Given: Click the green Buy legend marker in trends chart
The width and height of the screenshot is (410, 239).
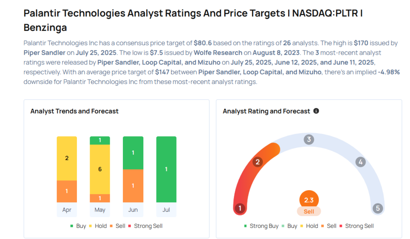Looking at the screenshot, I should coord(72,226).
